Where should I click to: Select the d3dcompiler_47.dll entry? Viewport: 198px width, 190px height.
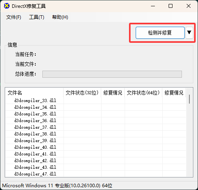click(x=35, y=174)
